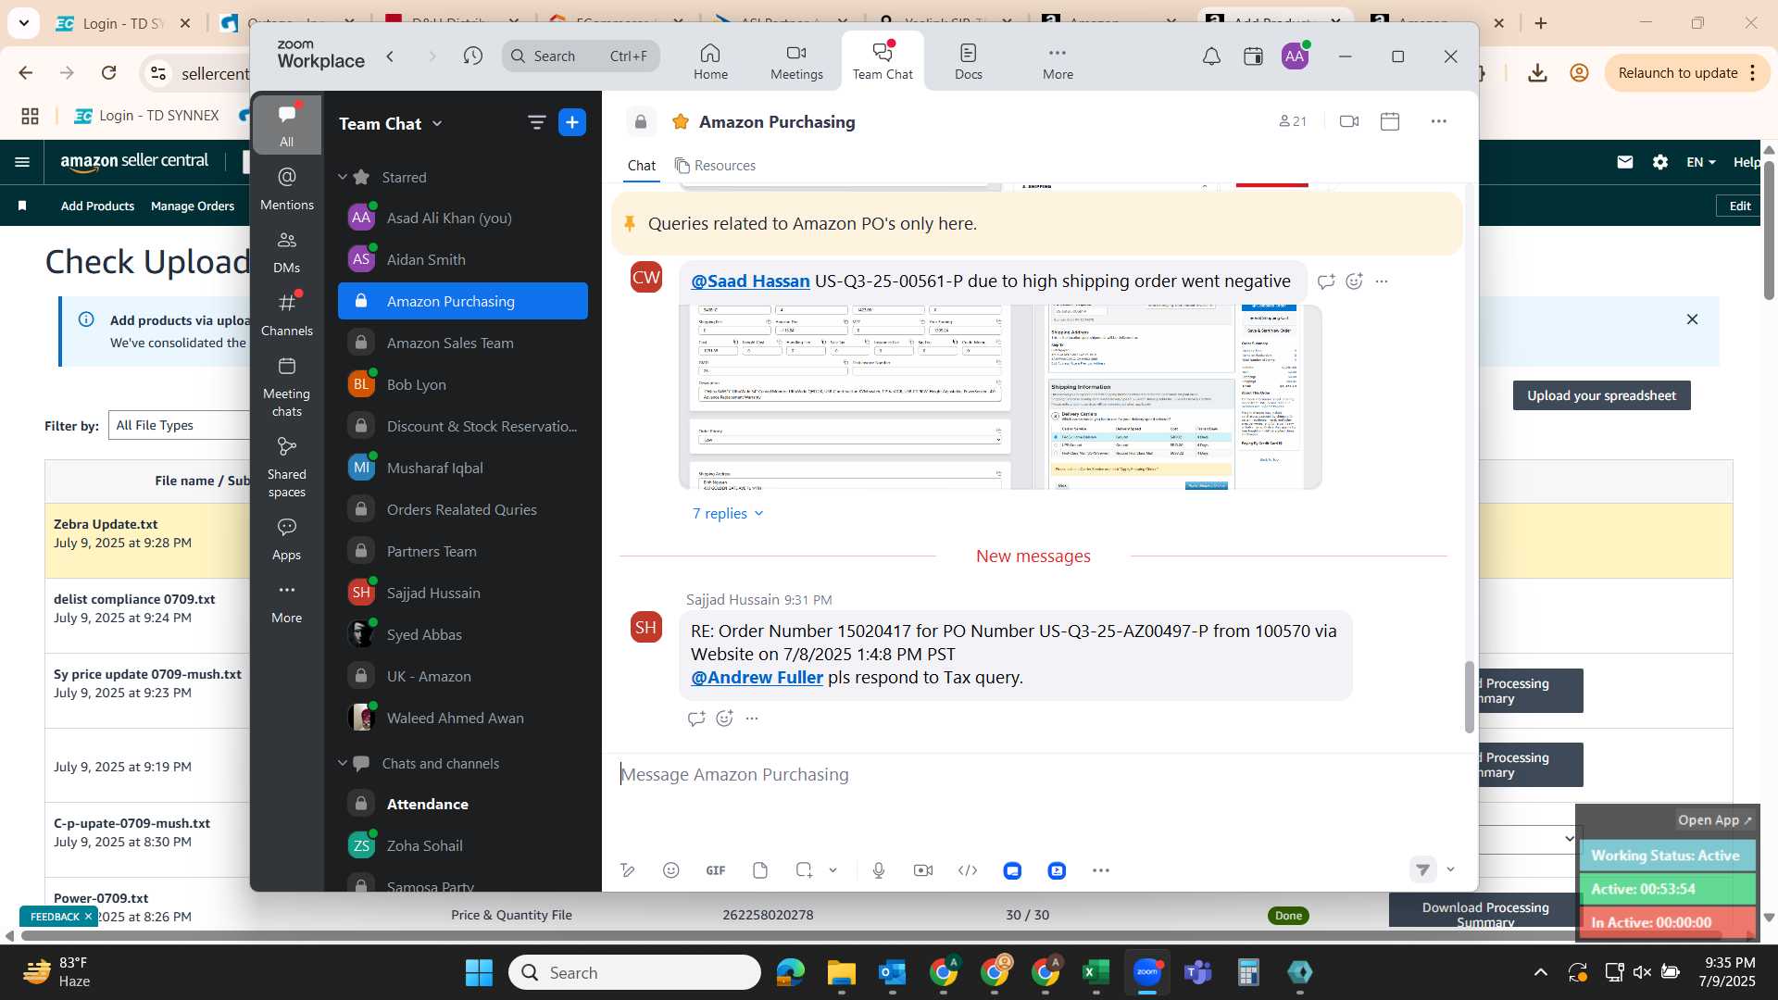Open Excel from Windows taskbar
This screenshot has height=1000, width=1778.
[x=1096, y=972]
